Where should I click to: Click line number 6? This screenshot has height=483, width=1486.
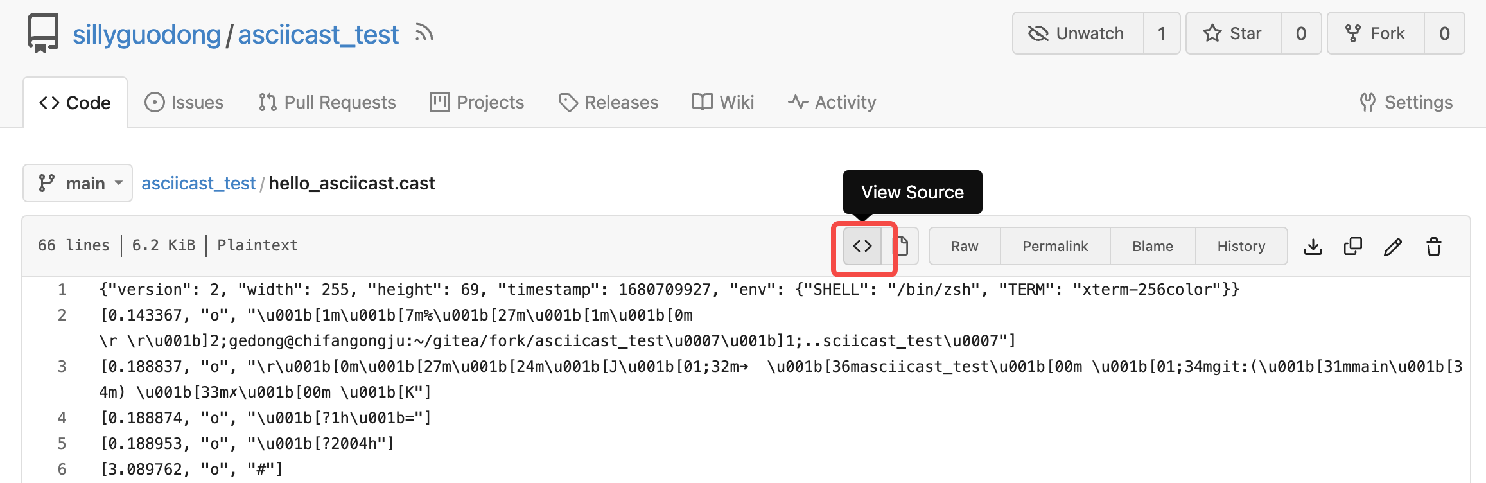tap(62, 470)
